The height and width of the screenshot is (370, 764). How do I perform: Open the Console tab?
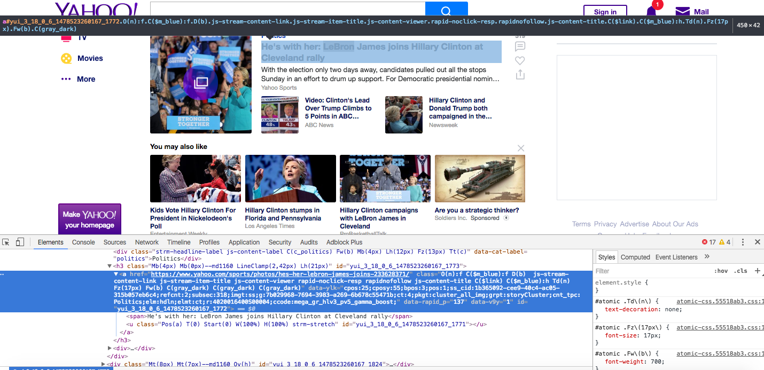pyautogui.click(x=83, y=242)
